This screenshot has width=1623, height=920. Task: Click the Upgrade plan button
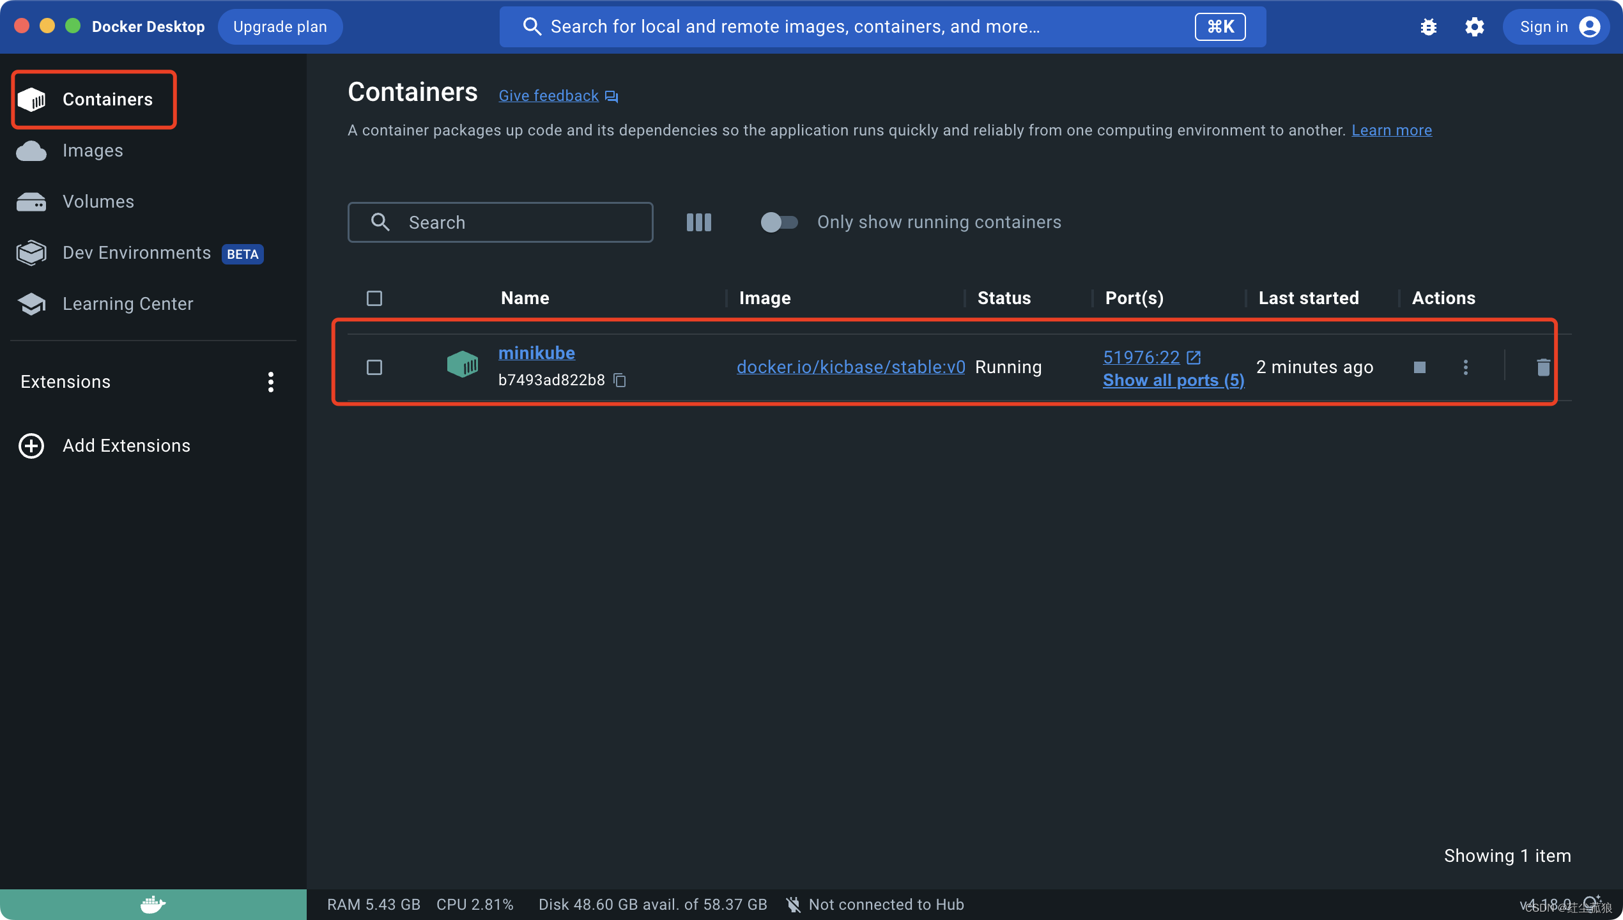280,27
